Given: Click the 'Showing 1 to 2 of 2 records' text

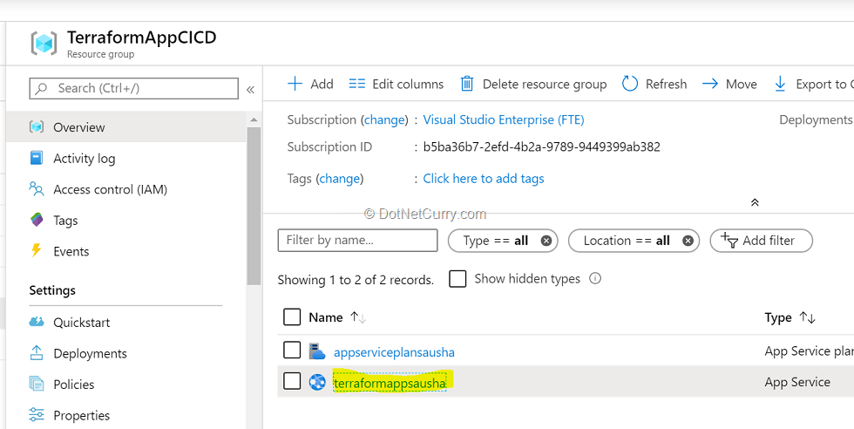Looking at the screenshot, I should click(356, 280).
